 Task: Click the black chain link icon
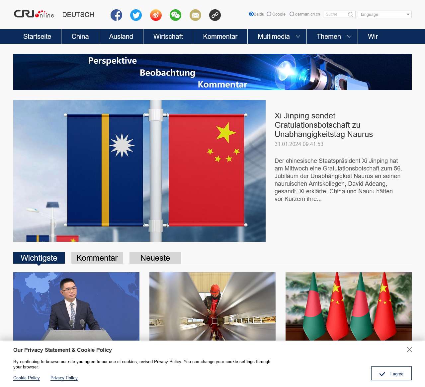[x=215, y=15]
